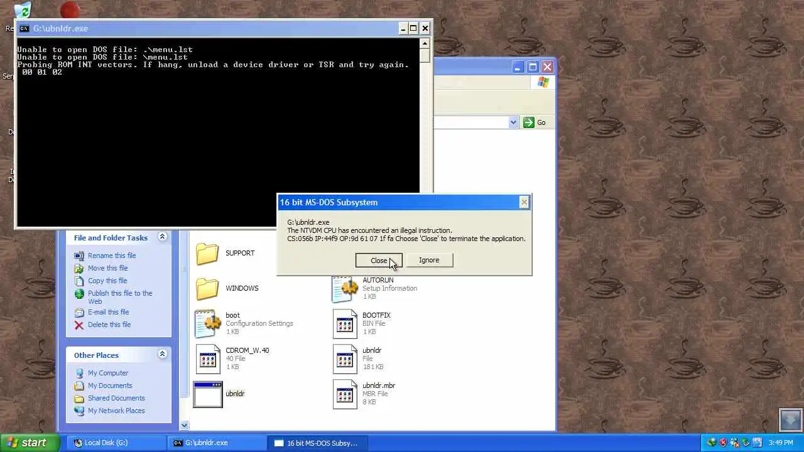Click the My Computer icon in Other Places
804x452 pixels.
tap(79, 373)
